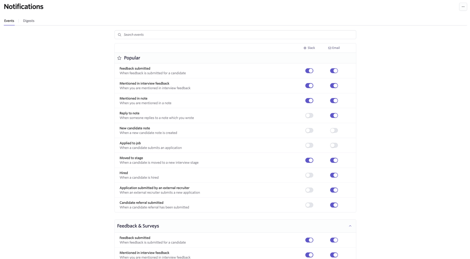Turn off Email for Candidate referral submitted
This screenshot has width=470, height=259.
334,205
